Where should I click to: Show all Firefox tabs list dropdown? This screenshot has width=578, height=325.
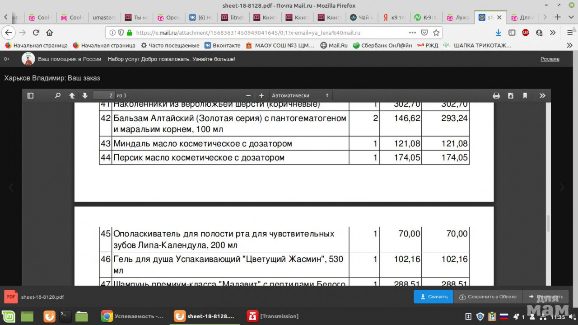570,17
